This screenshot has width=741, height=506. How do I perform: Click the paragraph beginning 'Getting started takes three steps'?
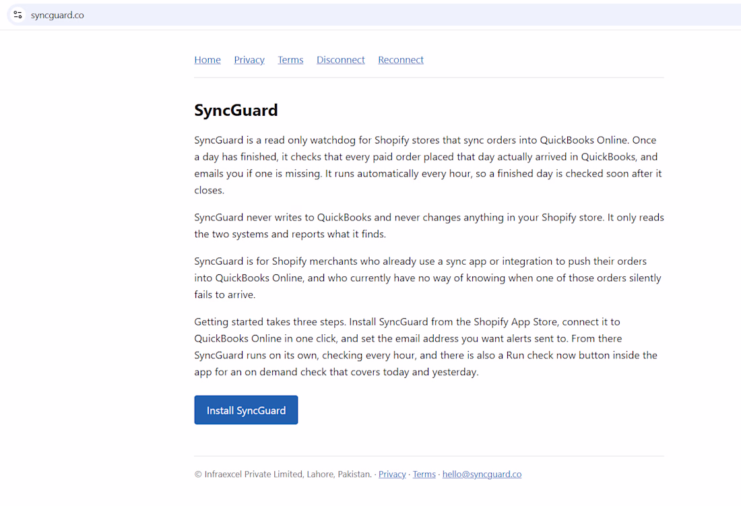426,347
